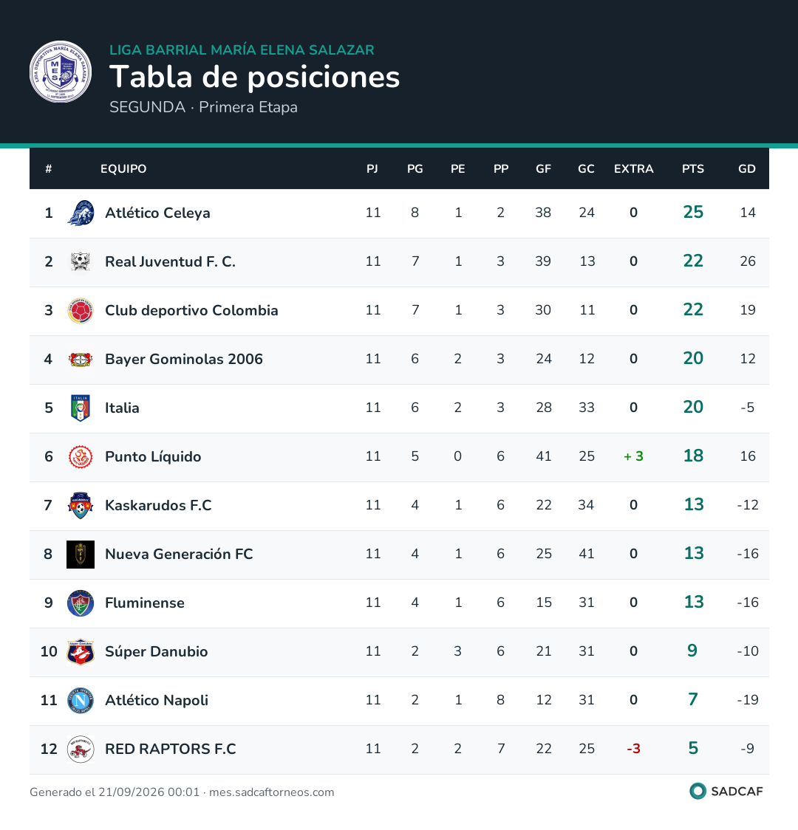
Task: Click Nueva Generación FC black logo
Action: point(81,555)
